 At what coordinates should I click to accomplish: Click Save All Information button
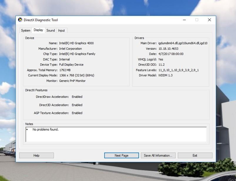tap(158, 156)
